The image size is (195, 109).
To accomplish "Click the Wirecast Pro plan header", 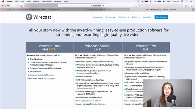I will [146, 47].
